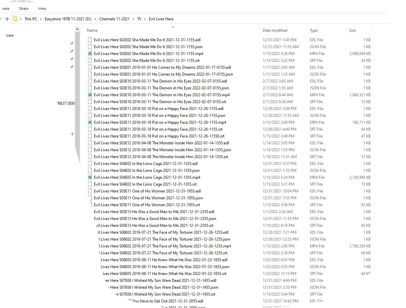Click date 1/16/2022 11:31 AM cell
Image resolution: width=406 pixels, height=308 pixels.
point(280,156)
